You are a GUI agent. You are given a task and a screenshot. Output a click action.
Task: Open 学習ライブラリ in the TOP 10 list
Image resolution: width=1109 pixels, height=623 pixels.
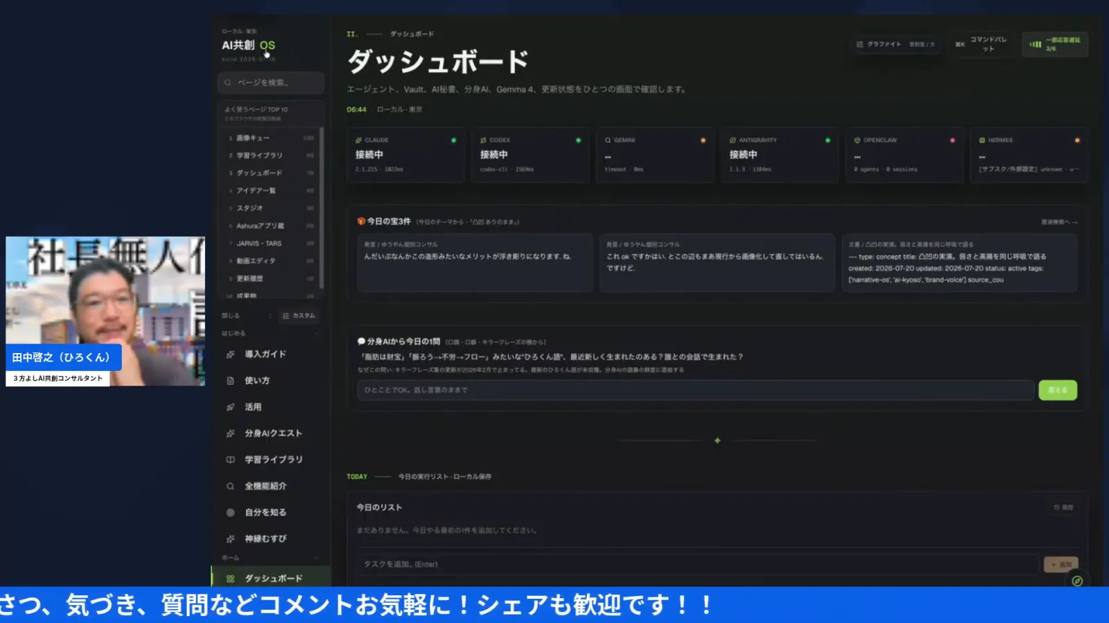point(271,156)
